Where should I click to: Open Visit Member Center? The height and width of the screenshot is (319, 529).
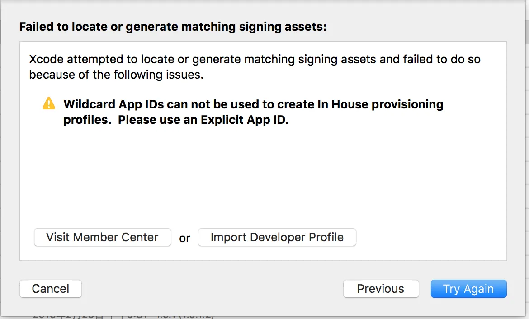point(103,237)
